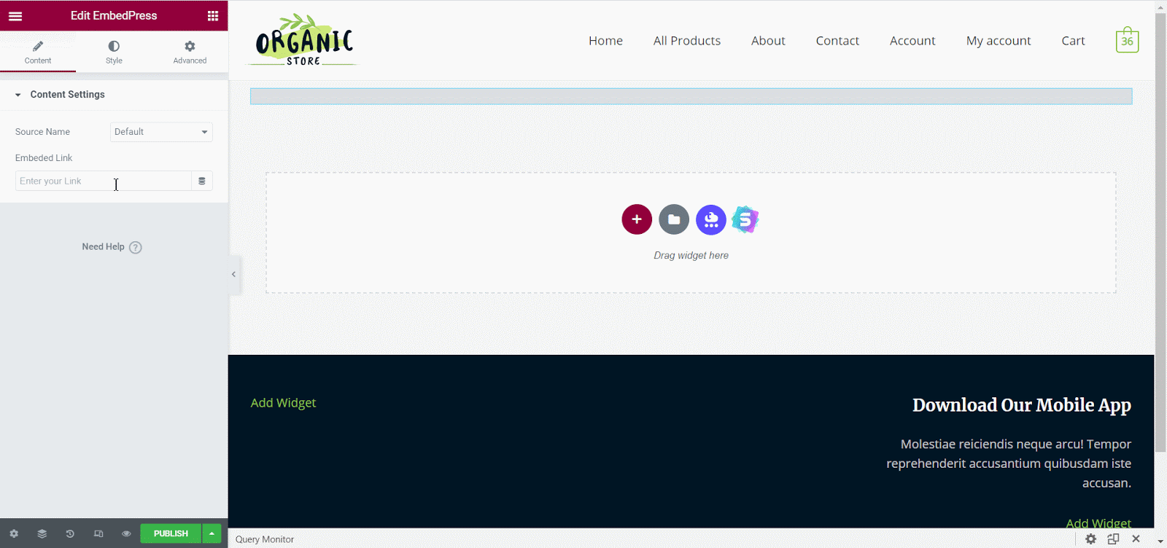Collapse the Content Settings section
The width and height of the screenshot is (1167, 548).
coord(18,95)
